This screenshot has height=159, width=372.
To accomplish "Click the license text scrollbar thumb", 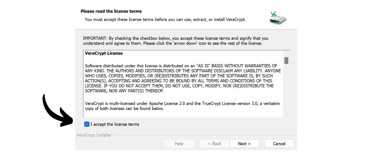I will [x=286, y=60].
